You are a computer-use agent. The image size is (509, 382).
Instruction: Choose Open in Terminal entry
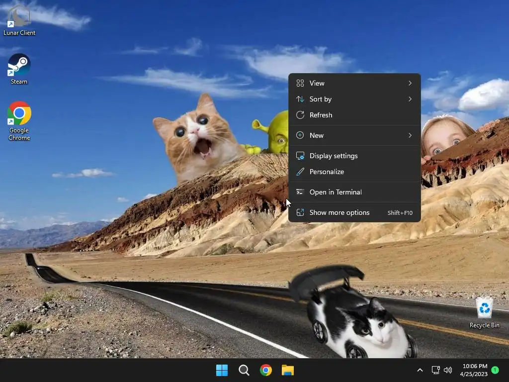pyautogui.click(x=354, y=192)
